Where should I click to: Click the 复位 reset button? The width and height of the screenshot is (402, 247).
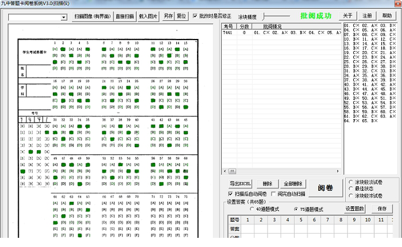click(x=181, y=16)
